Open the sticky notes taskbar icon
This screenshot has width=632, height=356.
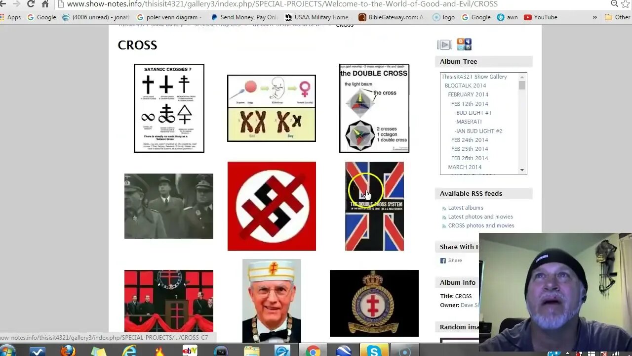point(99,352)
